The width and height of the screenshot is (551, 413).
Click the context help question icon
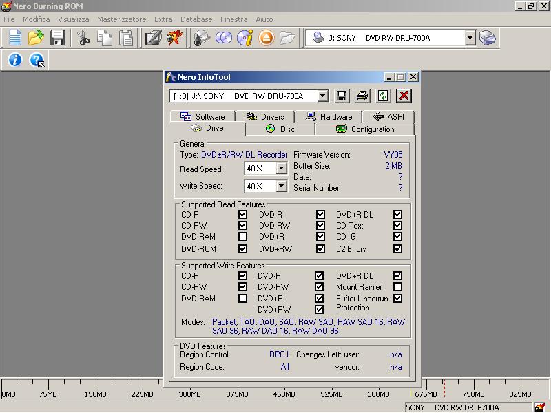pos(37,60)
